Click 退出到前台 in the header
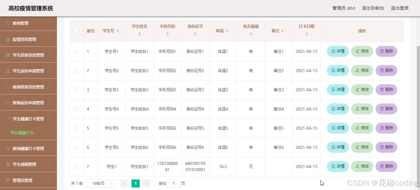 point(373,8)
